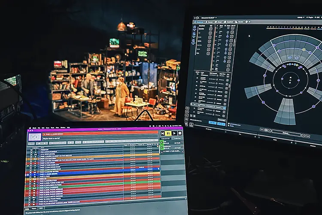
Task: Click the Plugins indicator in L-ISA header
Action: pyautogui.click(x=310, y=18)
